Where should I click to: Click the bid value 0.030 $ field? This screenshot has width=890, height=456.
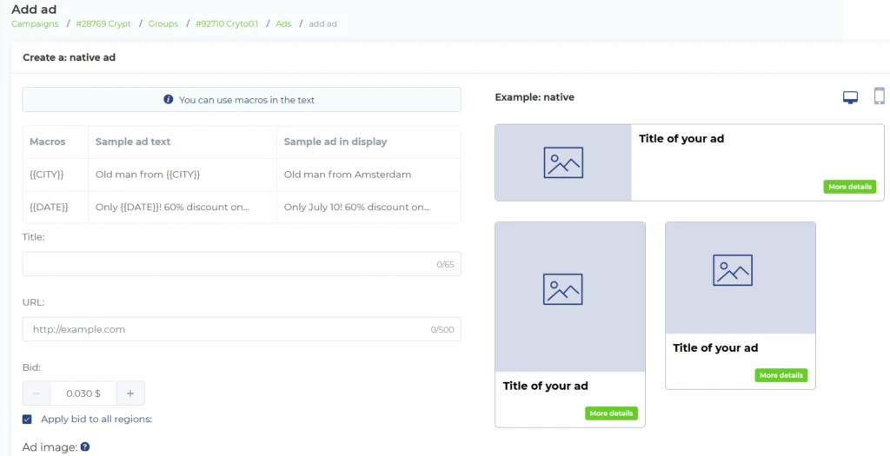tap(83, 393)
